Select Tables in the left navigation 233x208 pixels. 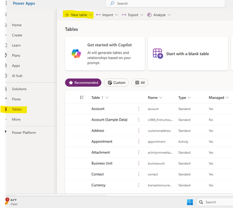17,109
